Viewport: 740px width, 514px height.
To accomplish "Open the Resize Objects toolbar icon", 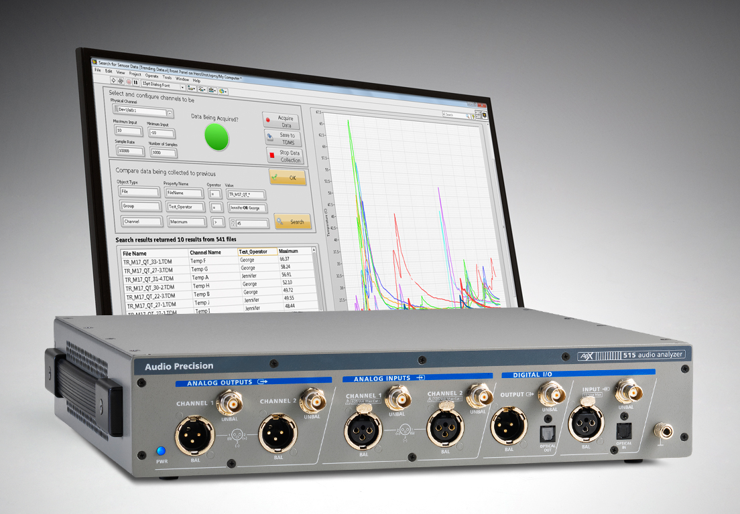I will (x=212, y=90).
